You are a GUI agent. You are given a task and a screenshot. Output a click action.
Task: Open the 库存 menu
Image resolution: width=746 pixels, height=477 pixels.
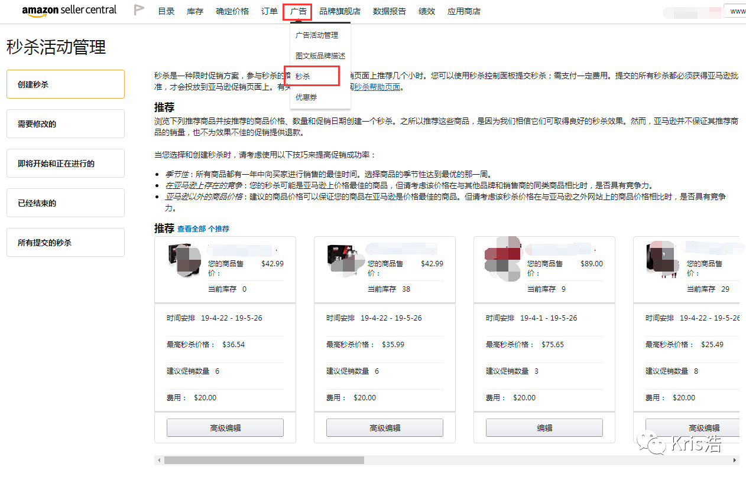tap(194, 11)
